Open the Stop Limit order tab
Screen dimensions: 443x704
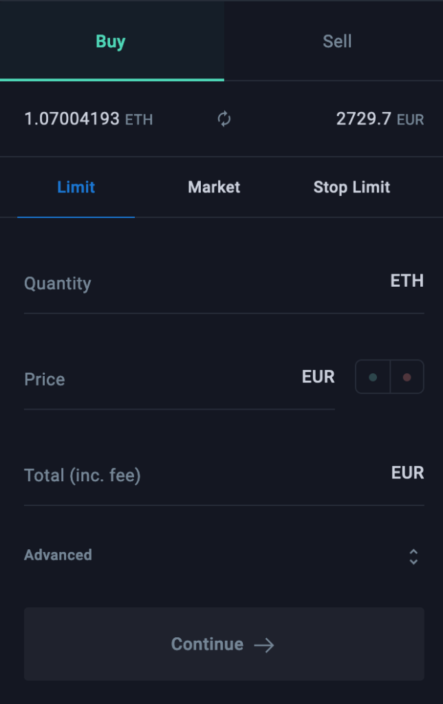352,187
